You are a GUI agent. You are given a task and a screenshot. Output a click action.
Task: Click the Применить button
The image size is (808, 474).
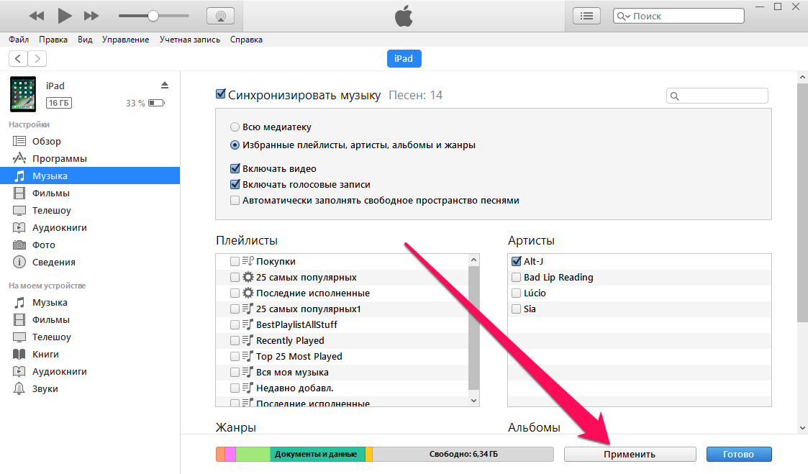pos(630,454)
